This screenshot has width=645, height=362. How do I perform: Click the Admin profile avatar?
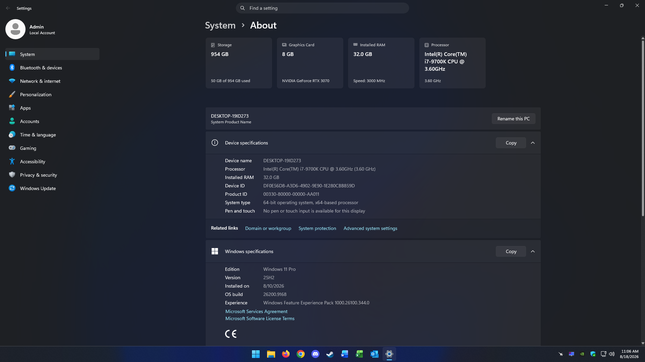click(x=15, y=29)
